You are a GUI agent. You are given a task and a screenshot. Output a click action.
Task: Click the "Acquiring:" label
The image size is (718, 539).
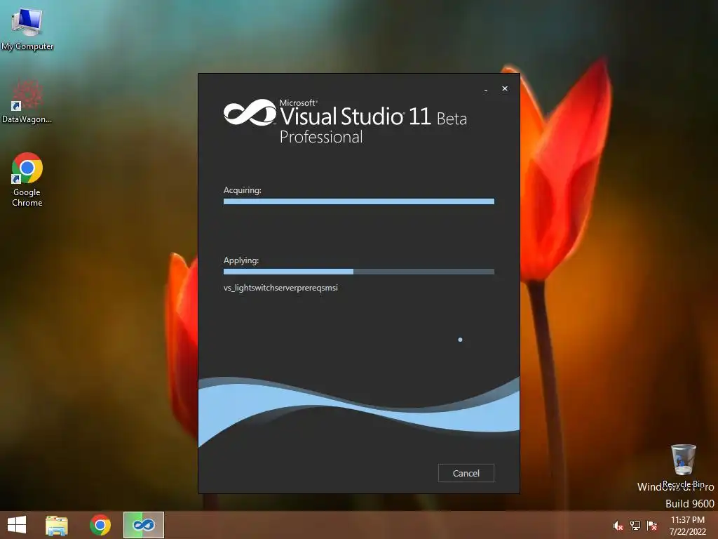tap(242, 190)
